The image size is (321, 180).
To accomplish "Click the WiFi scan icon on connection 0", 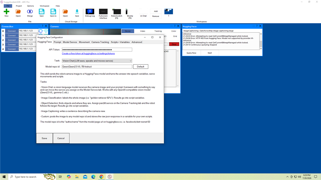I will click(46, 31).
